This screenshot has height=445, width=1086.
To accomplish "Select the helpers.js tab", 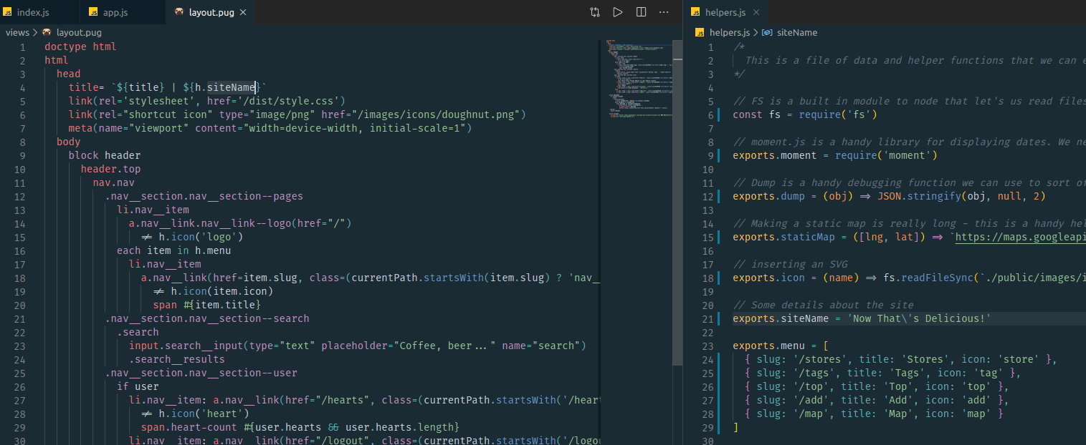I will click(x=725, y=12).
